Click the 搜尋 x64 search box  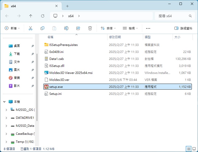[175, 16]
